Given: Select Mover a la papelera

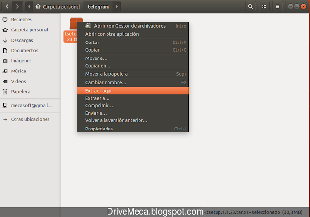Looking at the screenshot, I should pyautogui.click(x=133, y=74).
